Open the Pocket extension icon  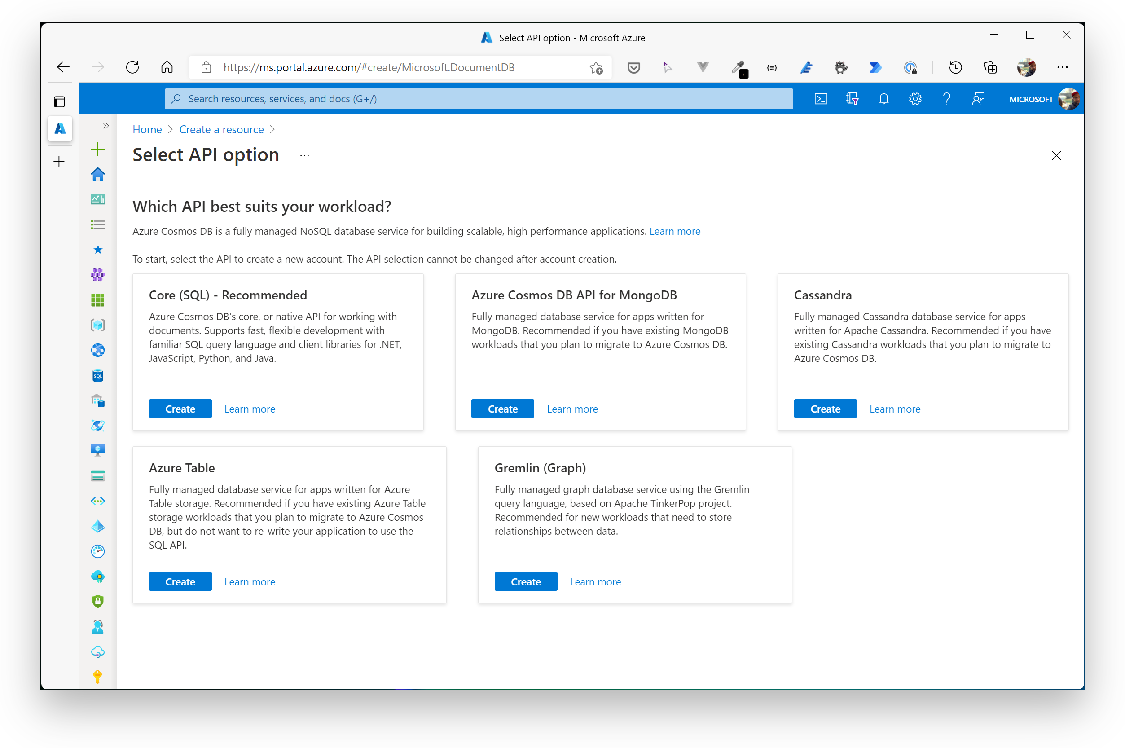(633, 68)
